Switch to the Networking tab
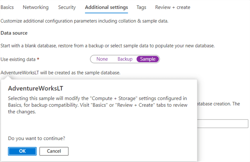The width and height of the screenshot is (250, 162). click(x=35, y=7)
